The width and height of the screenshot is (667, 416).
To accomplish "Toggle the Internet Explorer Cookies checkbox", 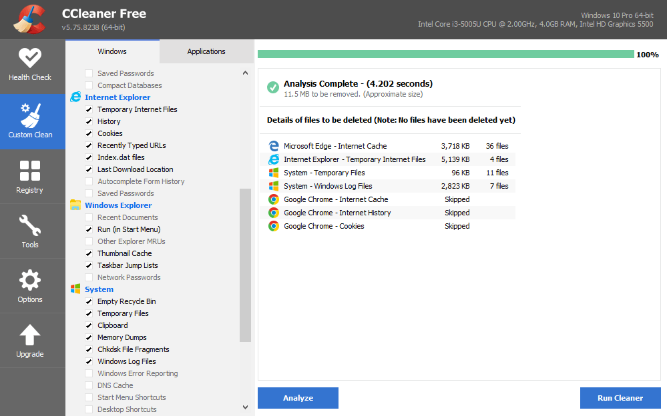I will point(89,133).
